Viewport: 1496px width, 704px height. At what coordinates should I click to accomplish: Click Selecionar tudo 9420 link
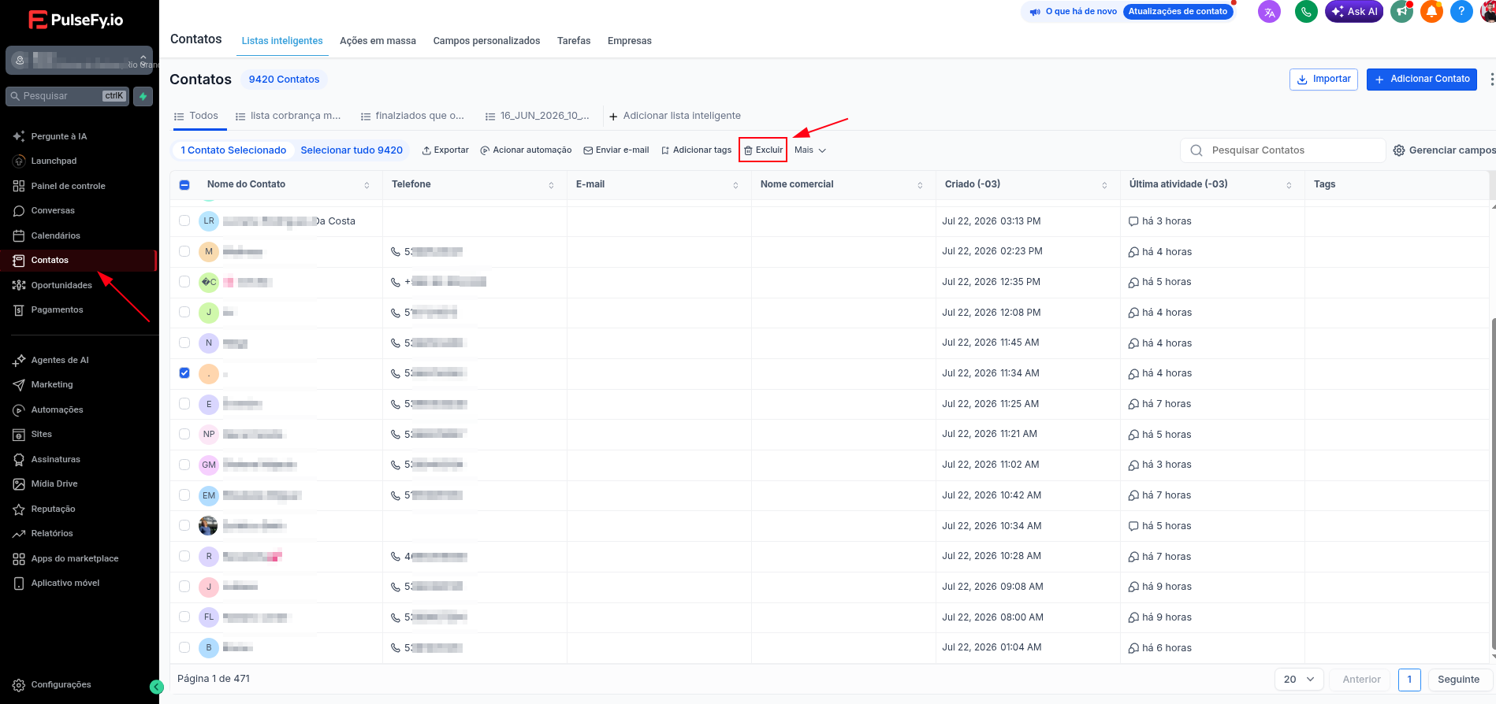coord(352,150)
